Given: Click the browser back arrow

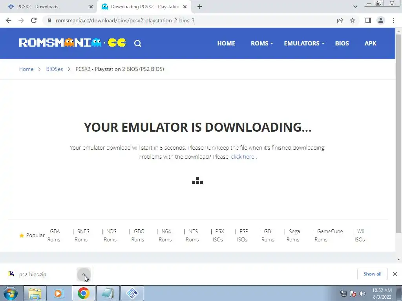Looking at the screenshot, I should 9,20.
